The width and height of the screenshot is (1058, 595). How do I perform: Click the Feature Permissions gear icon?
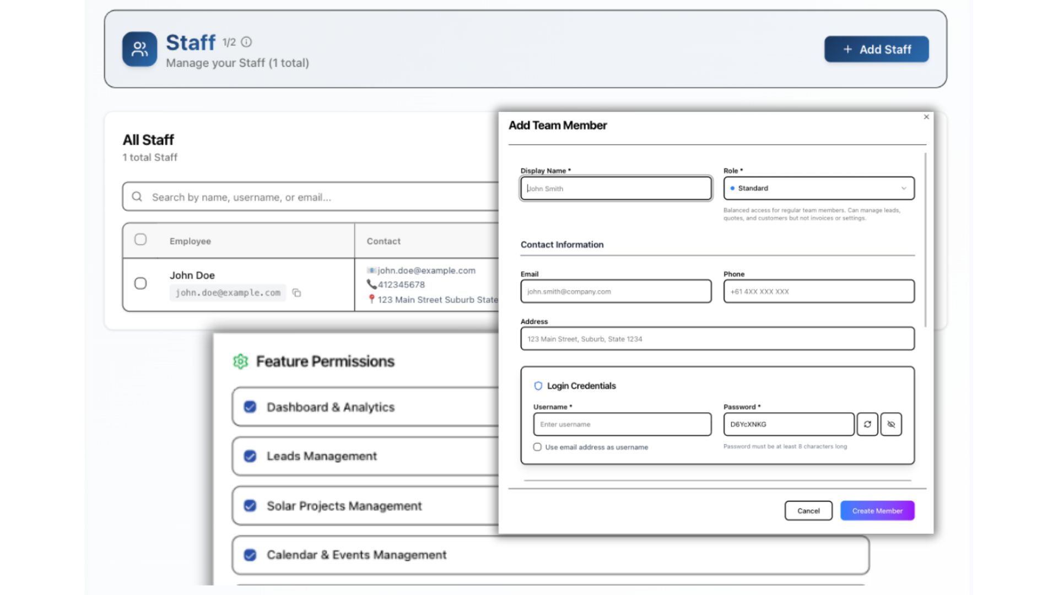240,361
